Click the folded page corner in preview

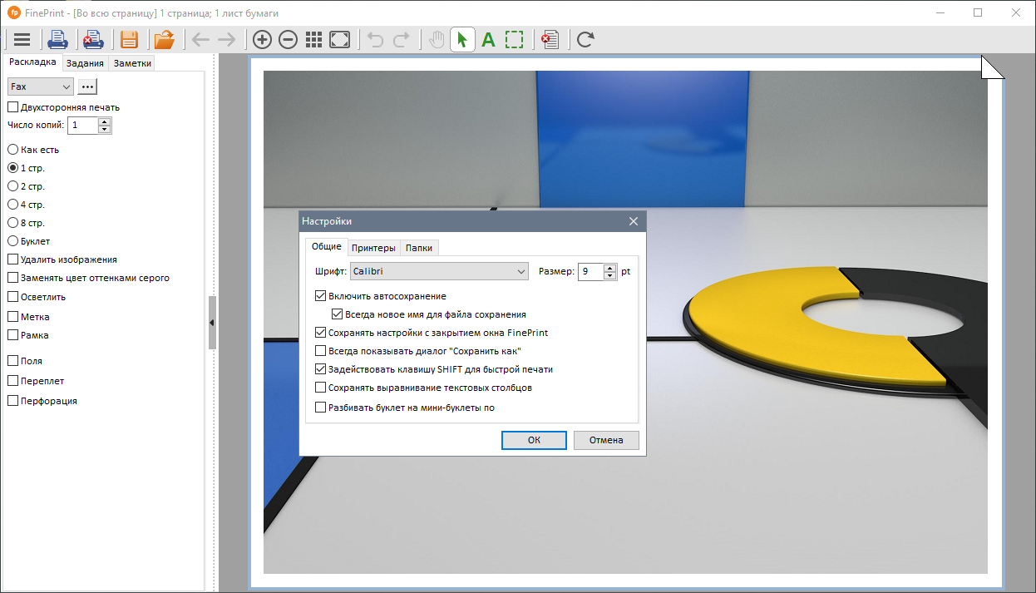tap(992, 67)
